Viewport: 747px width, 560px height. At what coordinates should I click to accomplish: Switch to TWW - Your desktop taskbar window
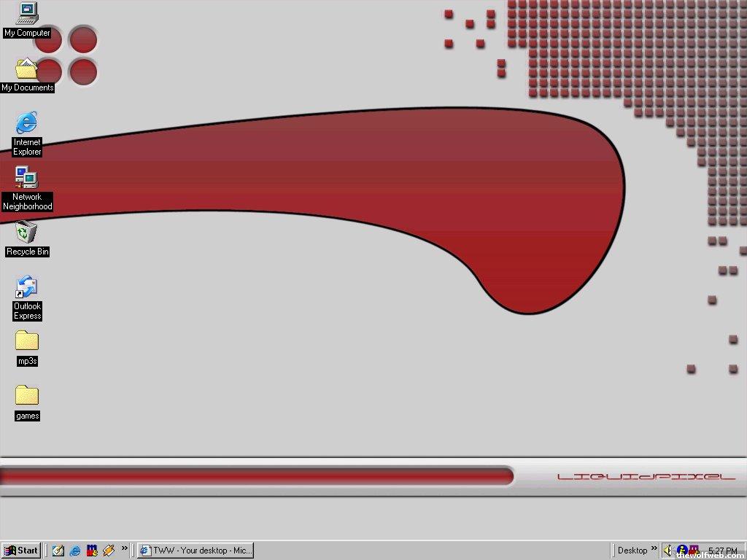[x=196, y=551]
